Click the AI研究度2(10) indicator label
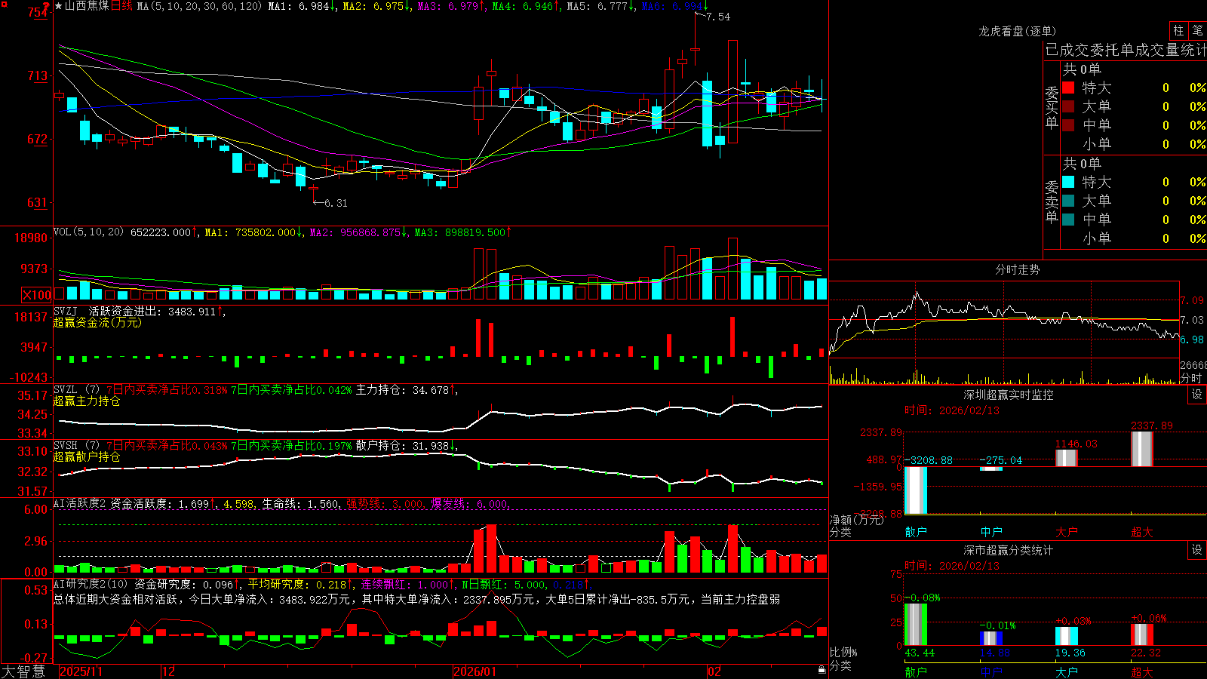Image resolution: width=1207 pixels, height=679 pixels. tap(91, 584)
